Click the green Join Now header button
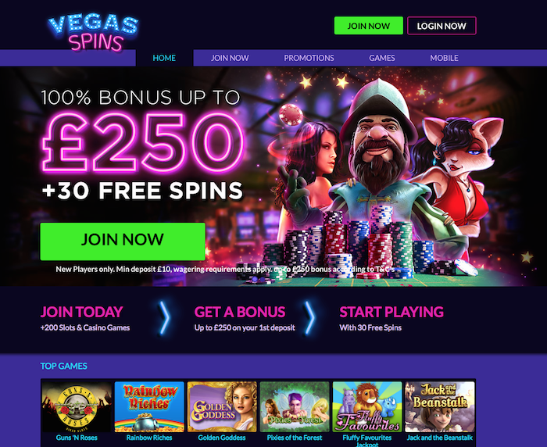The image size is (547, 447). click(x=368, y=26)
